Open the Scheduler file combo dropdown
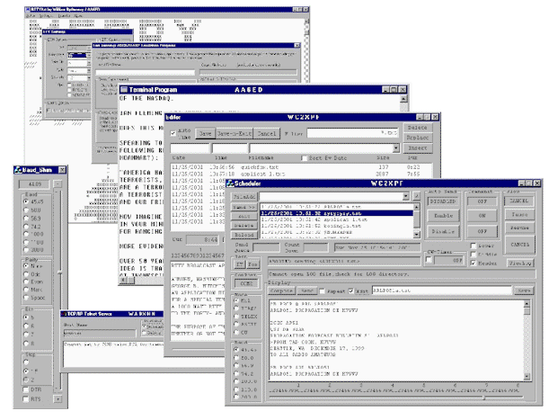The image size is (558, 420). [405, 196]
